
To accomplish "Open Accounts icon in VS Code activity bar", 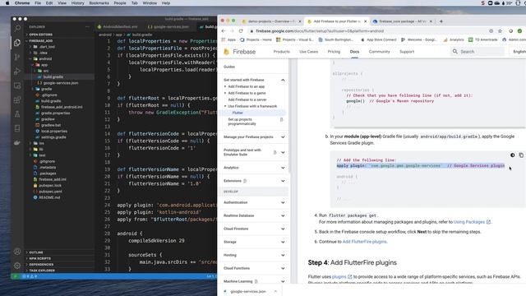I will [x=17, y=252].
